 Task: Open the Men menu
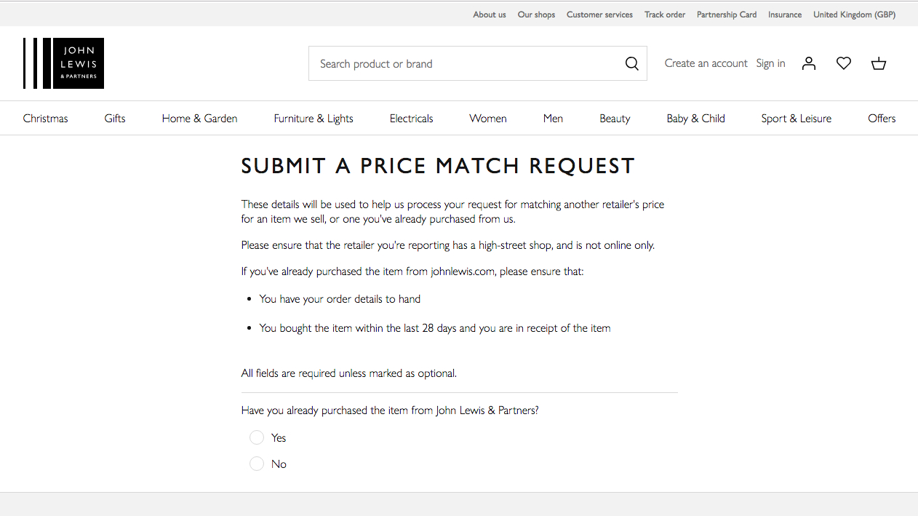553,119
